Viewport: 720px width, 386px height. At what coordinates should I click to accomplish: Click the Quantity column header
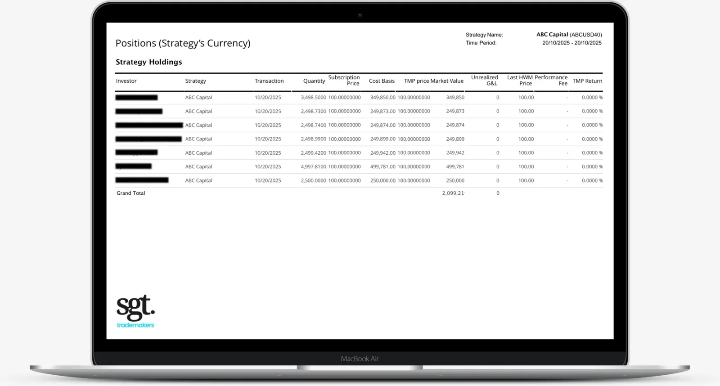[314, 81]
